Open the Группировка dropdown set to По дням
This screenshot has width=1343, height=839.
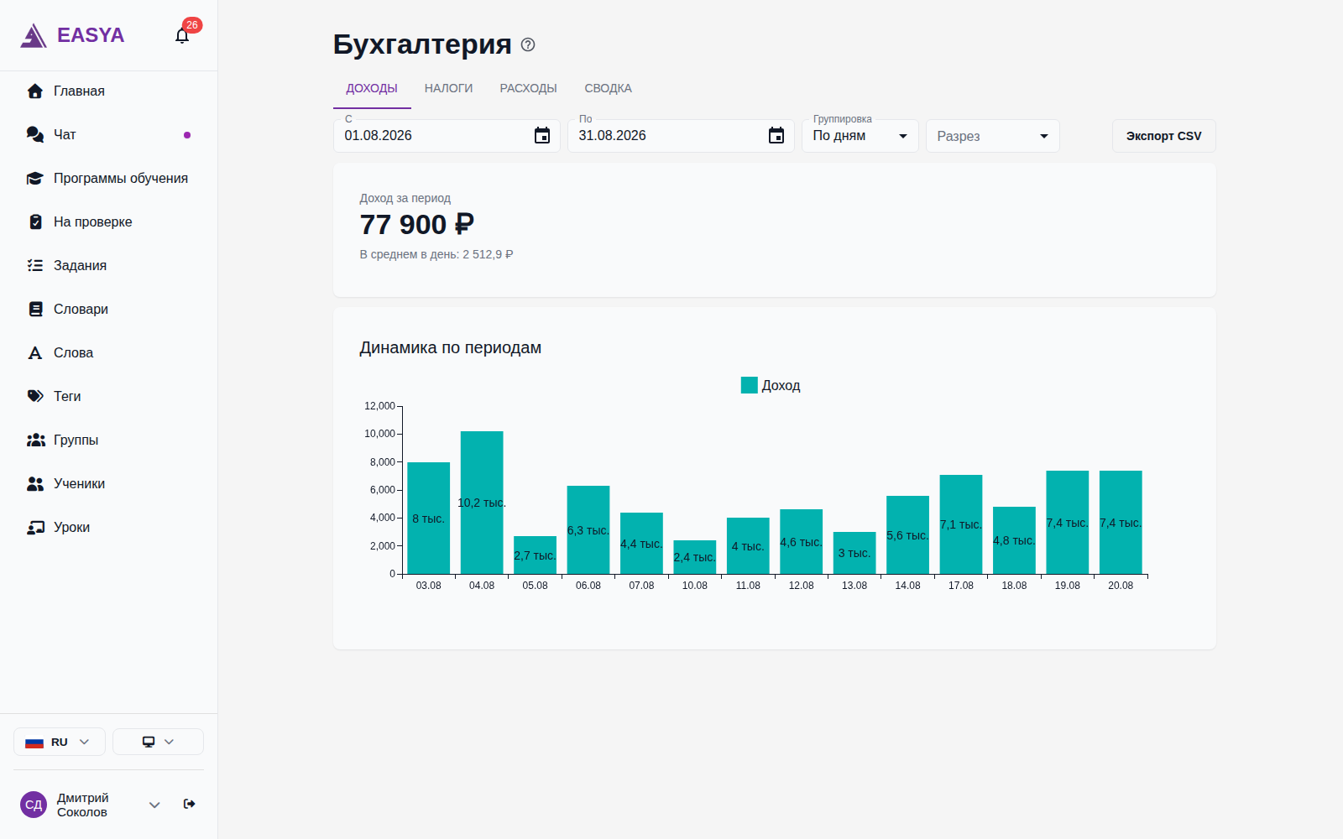click(860, 136)
